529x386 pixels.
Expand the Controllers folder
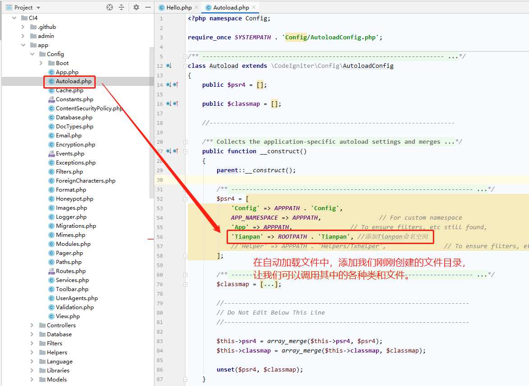click(32, 325)
